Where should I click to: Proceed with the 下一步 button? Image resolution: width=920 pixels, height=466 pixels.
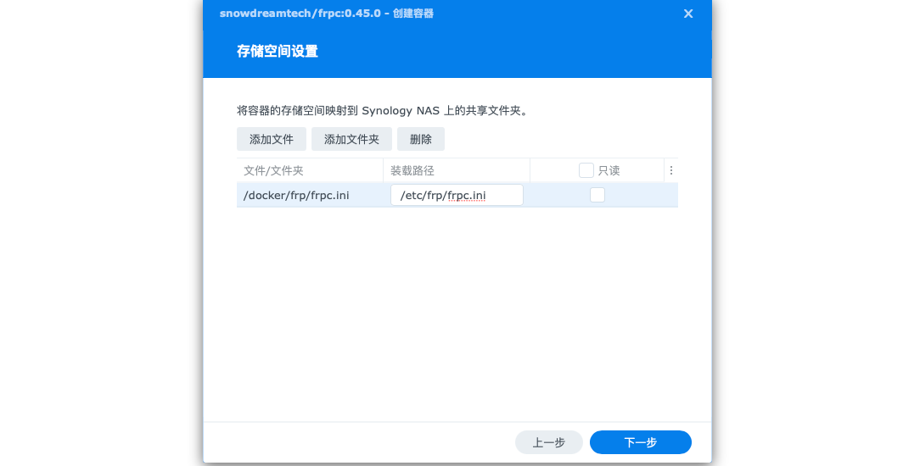point(641,442)
